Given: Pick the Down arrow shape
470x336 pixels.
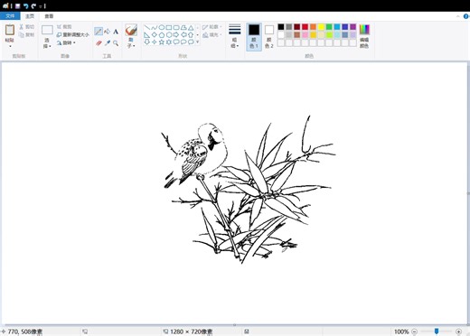Looking at the screenshot, I should [x=147, y=42].
